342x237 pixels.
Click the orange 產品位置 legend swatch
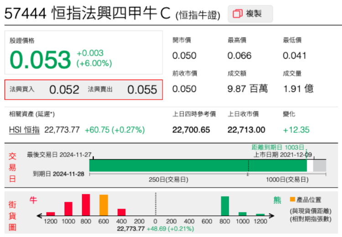292,199
